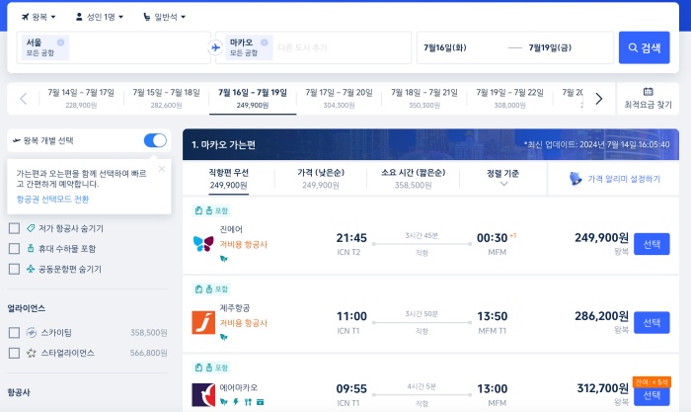Screen dimensions: 691x412
Task: Click baggage 포함 badge on 진에어 flight
Action: coord(212,210)
